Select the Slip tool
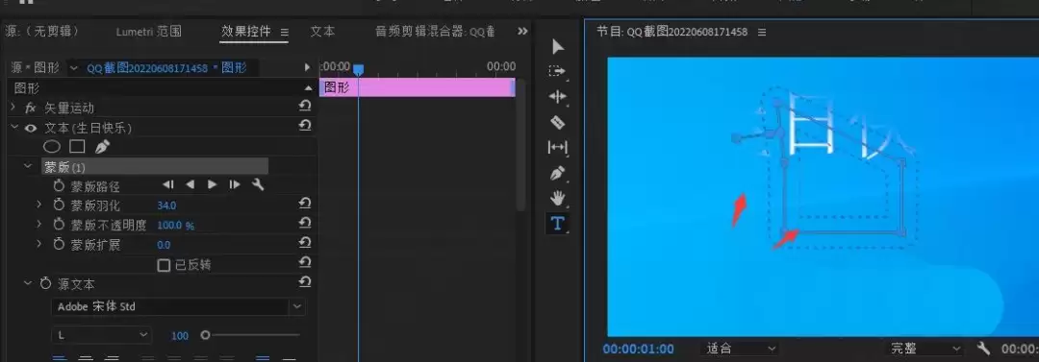The width and height of the screenshot is (1039, 362). [x=557, y=148]
